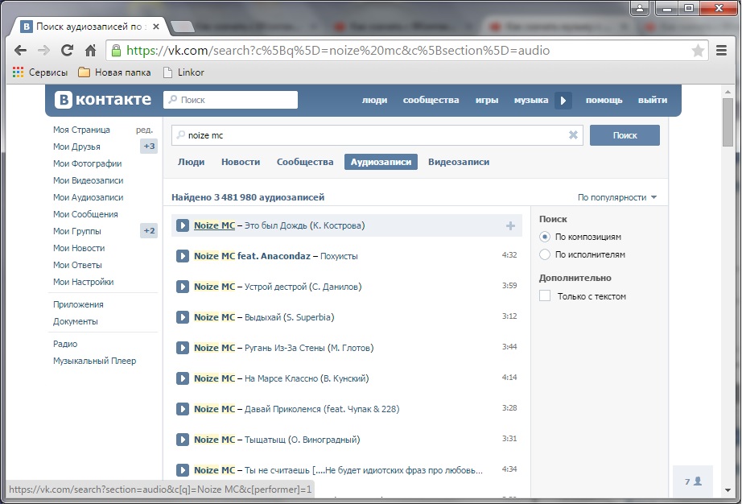View +3 friend requests badge
The width and height of the screenshot is (742, 504).
(x=149, y=147)
